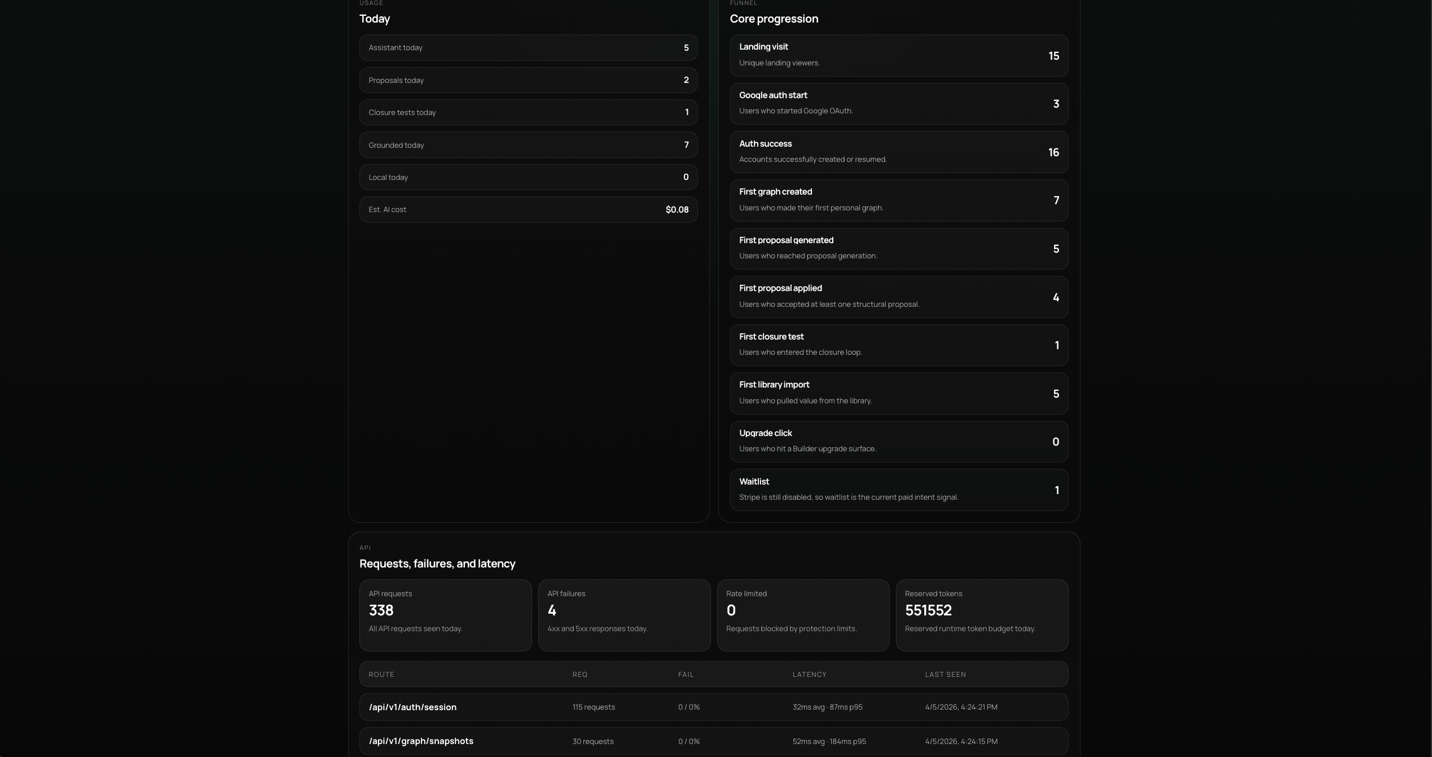1432x757 pixels.
Task: Click the Est. AI cost row
Action: point(528,209)
